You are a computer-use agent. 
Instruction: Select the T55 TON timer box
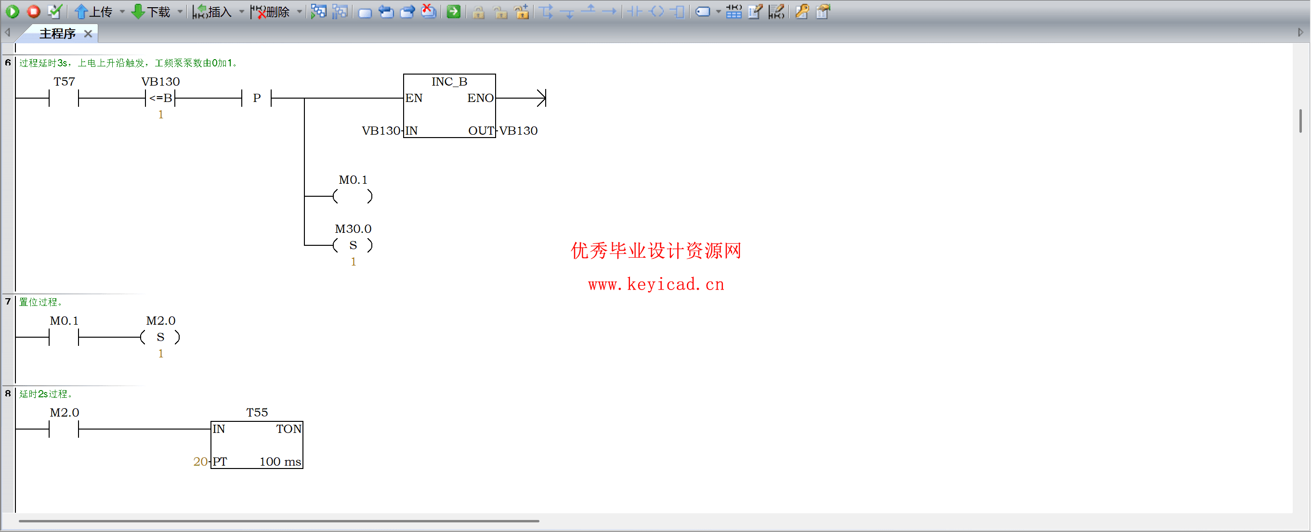257,444
